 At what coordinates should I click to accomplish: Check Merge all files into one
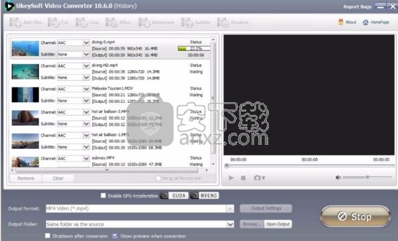point(158,178)
